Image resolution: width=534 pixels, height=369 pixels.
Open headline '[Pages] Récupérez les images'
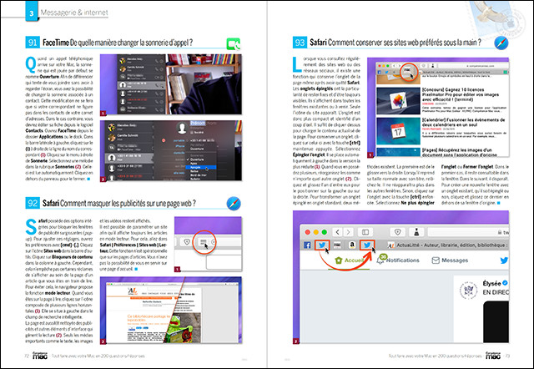(459, 152)
